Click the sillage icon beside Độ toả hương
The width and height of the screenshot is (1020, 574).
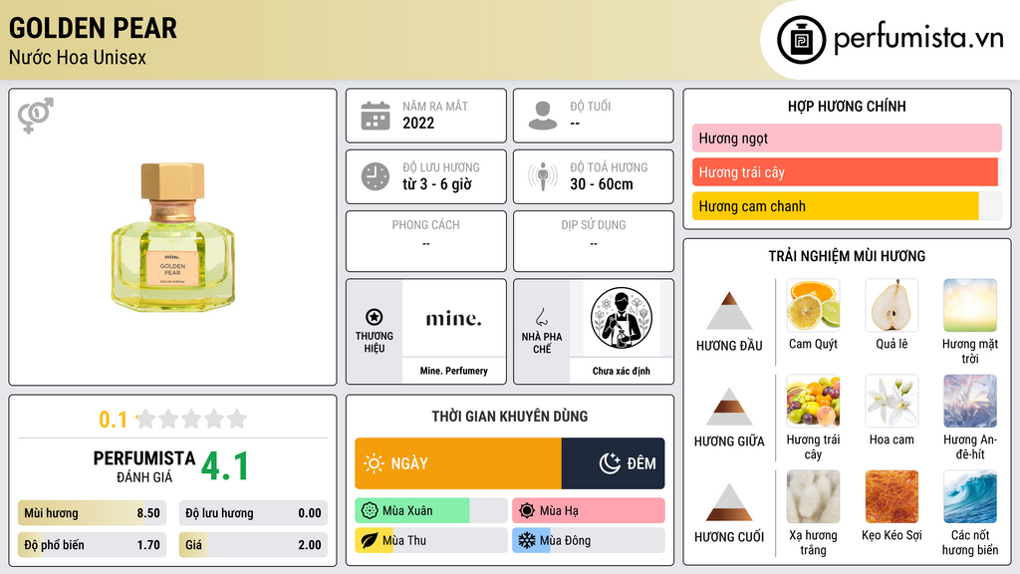point(543,176)
